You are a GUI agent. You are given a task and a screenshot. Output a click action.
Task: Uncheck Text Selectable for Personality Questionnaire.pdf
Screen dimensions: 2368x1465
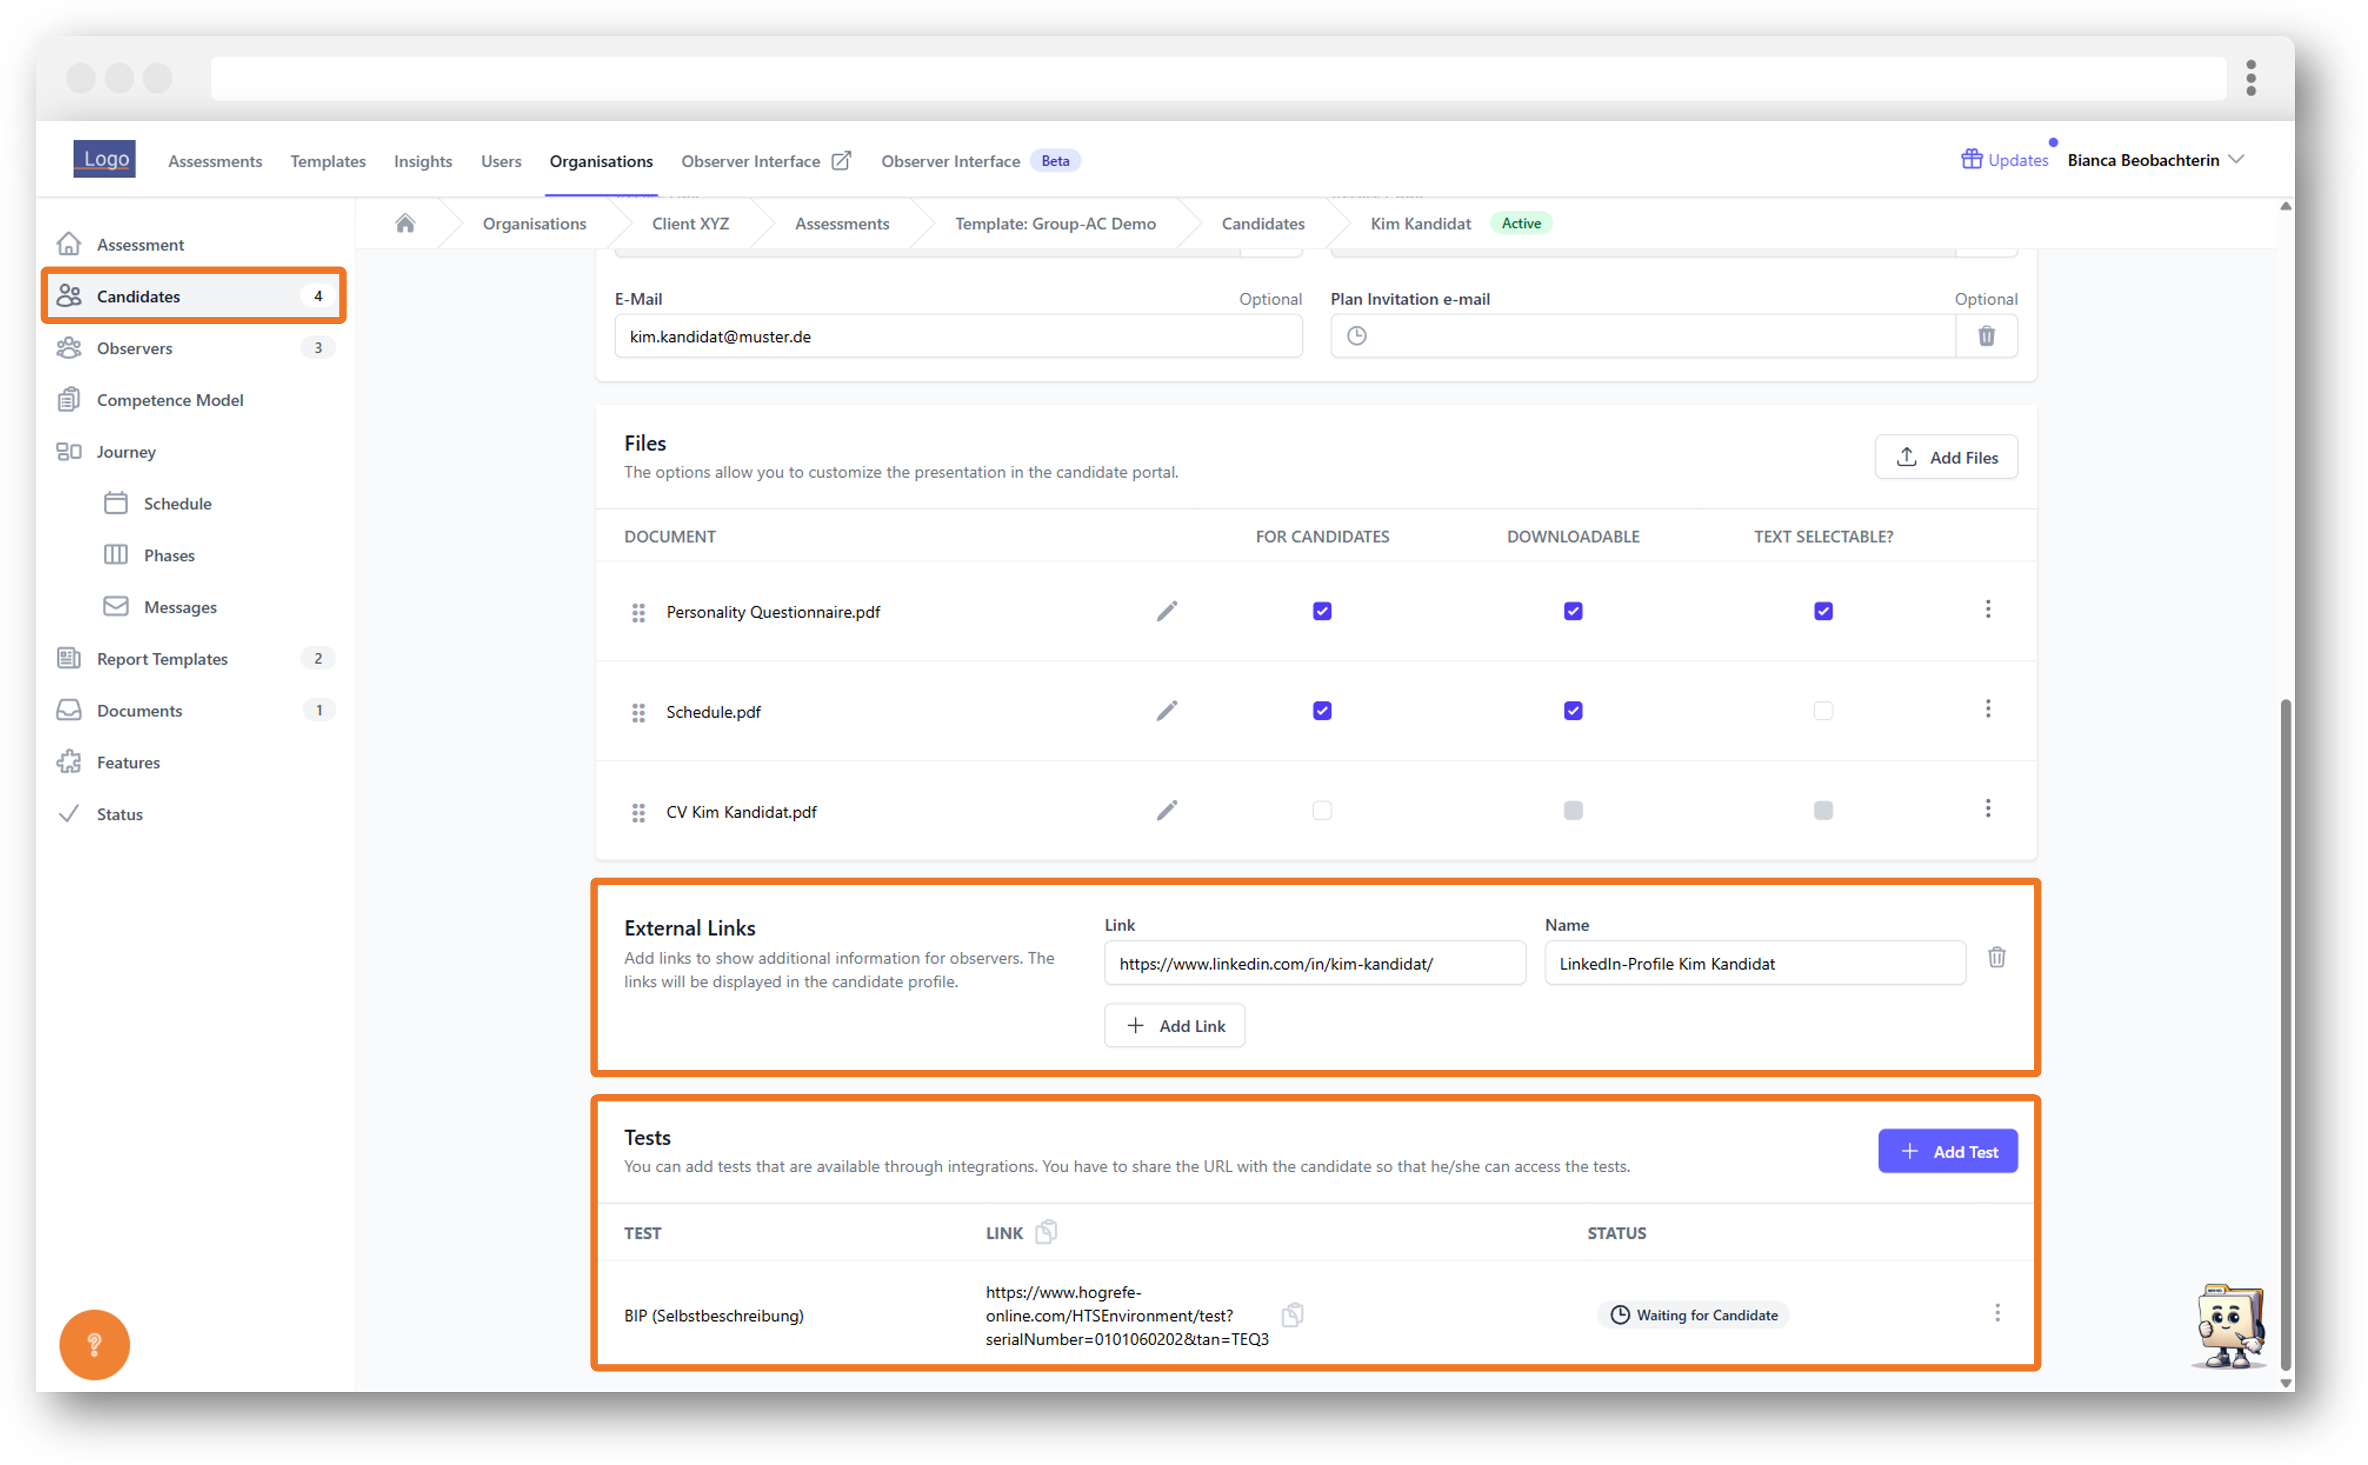coord(1823,612)
